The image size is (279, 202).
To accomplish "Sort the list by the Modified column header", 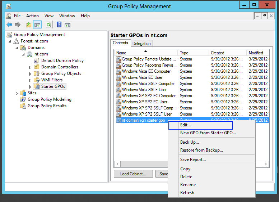I will [x=258, y=53].
